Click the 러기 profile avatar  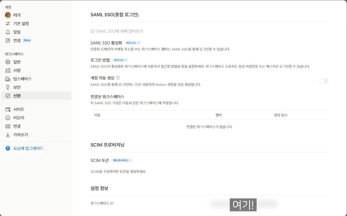[x=8, y=15]
